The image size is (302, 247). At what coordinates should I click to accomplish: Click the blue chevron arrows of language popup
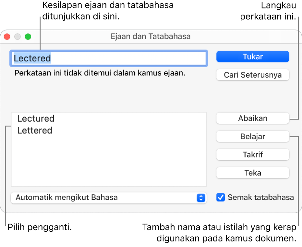pyautogui.click(x=201, y=198)
